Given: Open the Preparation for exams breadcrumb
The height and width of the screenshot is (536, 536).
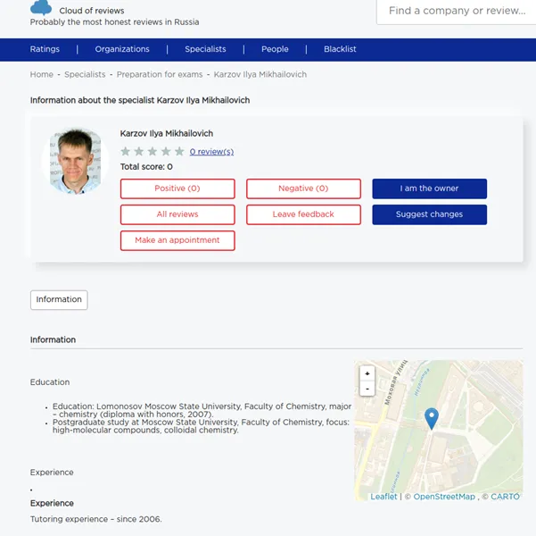Looking at the screenshot, I should tap(160, 75).
